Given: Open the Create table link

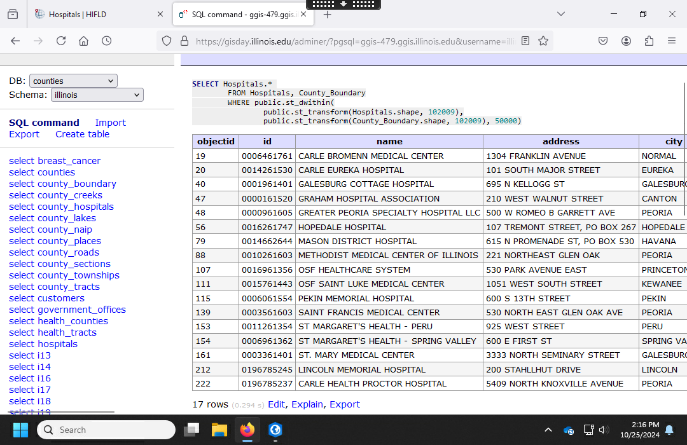Looking at the screenshot, I should 82,134.
